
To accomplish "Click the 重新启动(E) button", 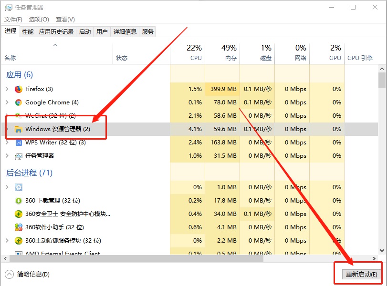I will point(362,275).
